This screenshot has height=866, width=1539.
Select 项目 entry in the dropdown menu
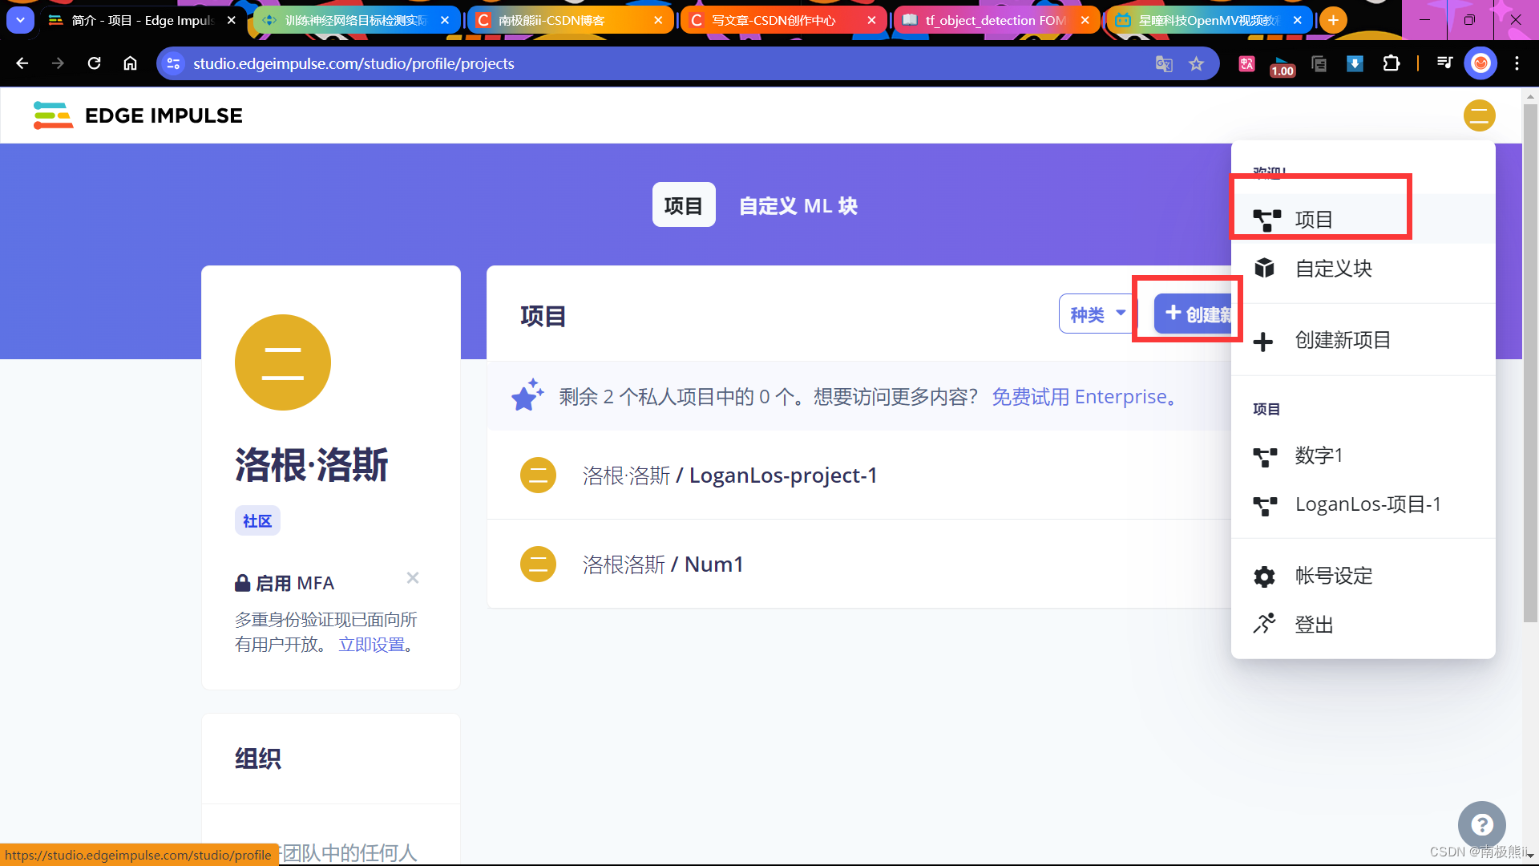(x=1313, y=219)
